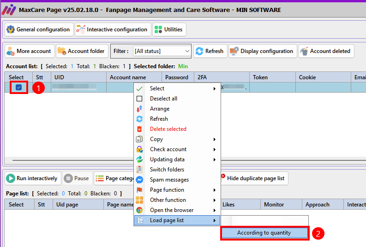
Task: Click the green Select checkmark icon
Action: click(139, 88)
